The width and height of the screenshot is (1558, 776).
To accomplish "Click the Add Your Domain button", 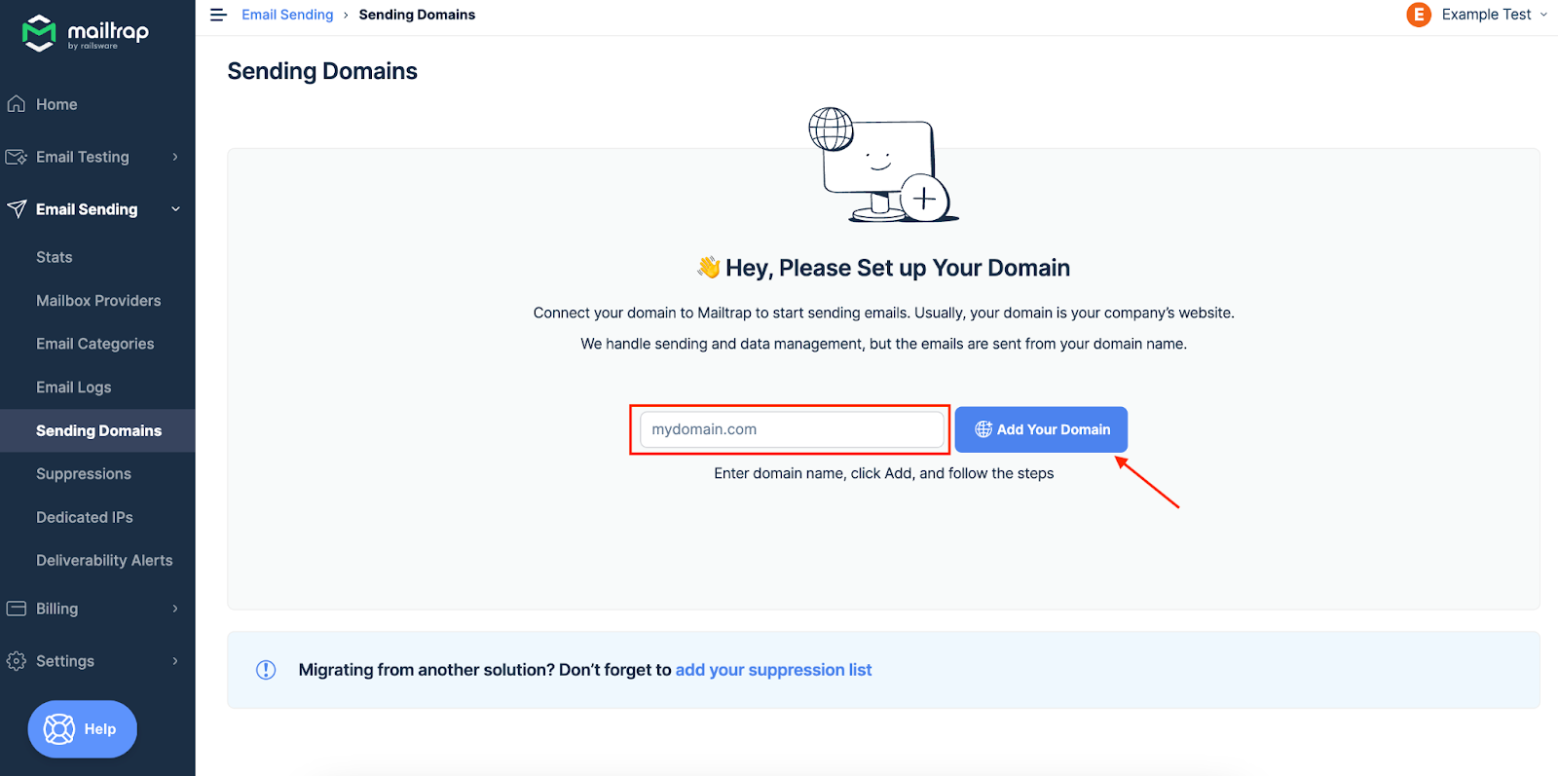I will 1041,429.
